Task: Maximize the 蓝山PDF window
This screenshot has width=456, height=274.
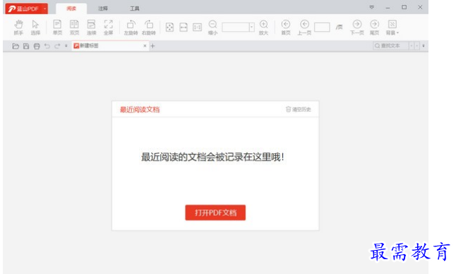Action: [x=404, y=7]
